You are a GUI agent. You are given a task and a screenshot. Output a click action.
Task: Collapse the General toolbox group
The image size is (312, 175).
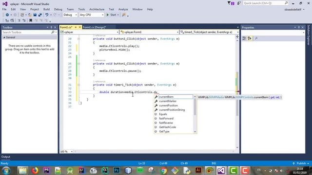(4, 37)
